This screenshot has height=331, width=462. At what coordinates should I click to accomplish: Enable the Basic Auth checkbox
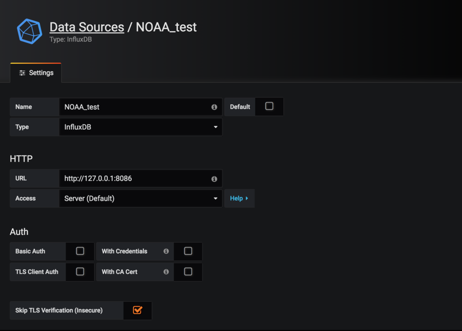tap(80, 251)
